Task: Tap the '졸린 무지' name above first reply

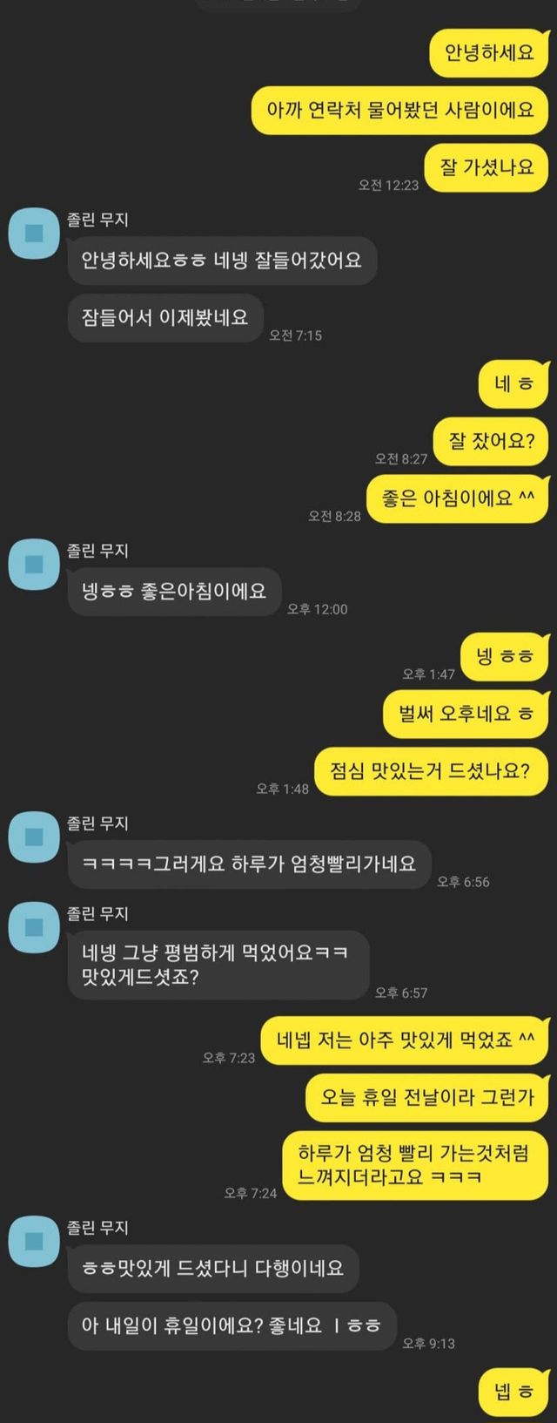Action: tap(97, 220)
